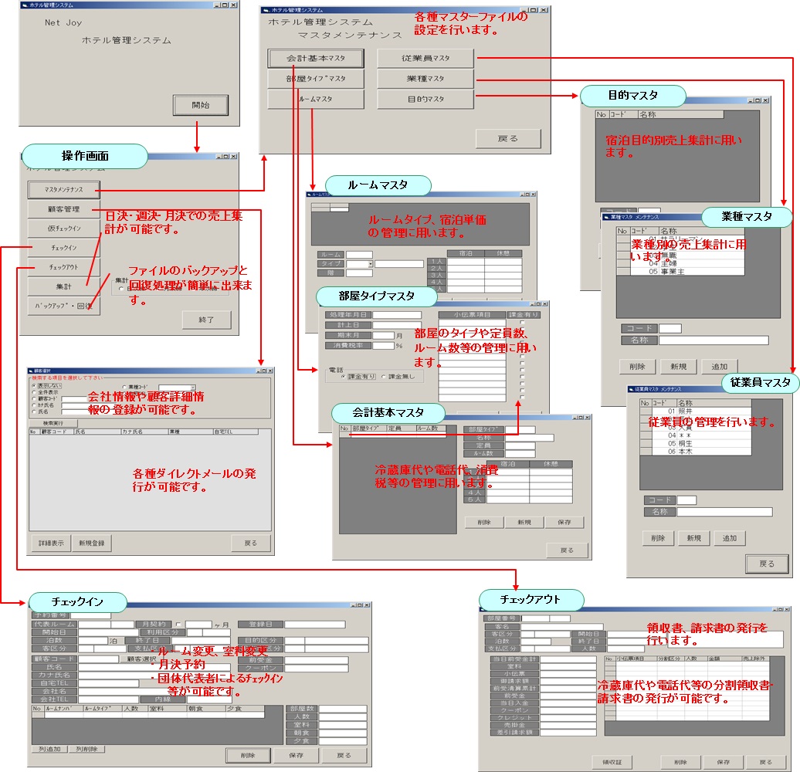Toggle the 月契約 checkbox in check-in form
Screen dimensions: 800x772
(178, 624)
